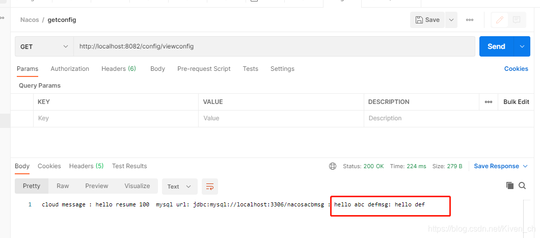Click the response line starting 'cloud message'
Image resolution: width=540 pixels, height=238 pixels.
(233, 204)
